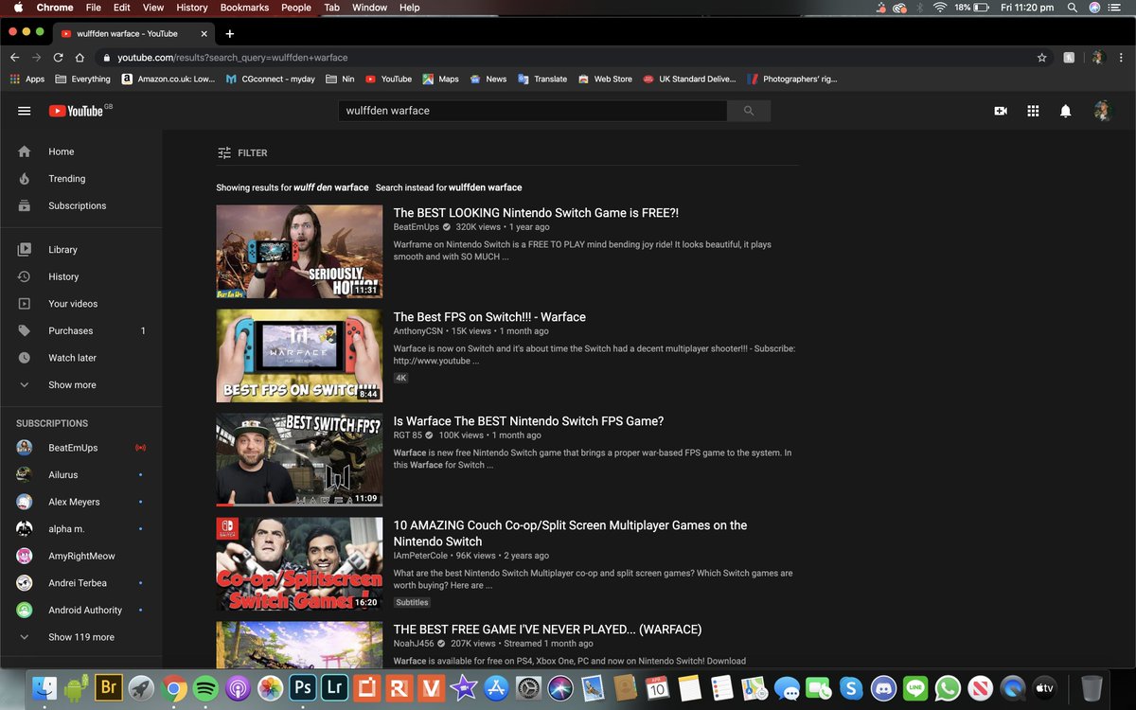Open Trending in the sidebar

click(66, 178)
